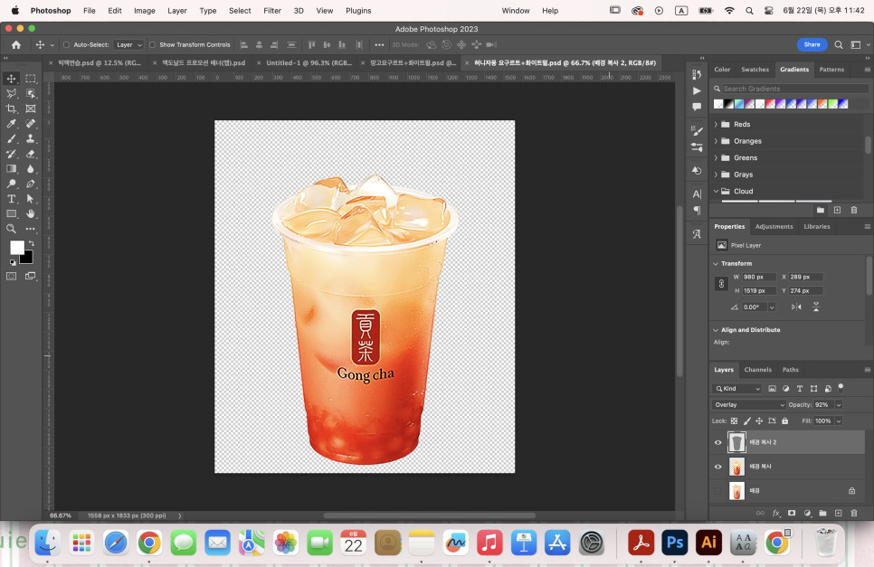Switch to the Libraries tab

click(x=817, y=227)
